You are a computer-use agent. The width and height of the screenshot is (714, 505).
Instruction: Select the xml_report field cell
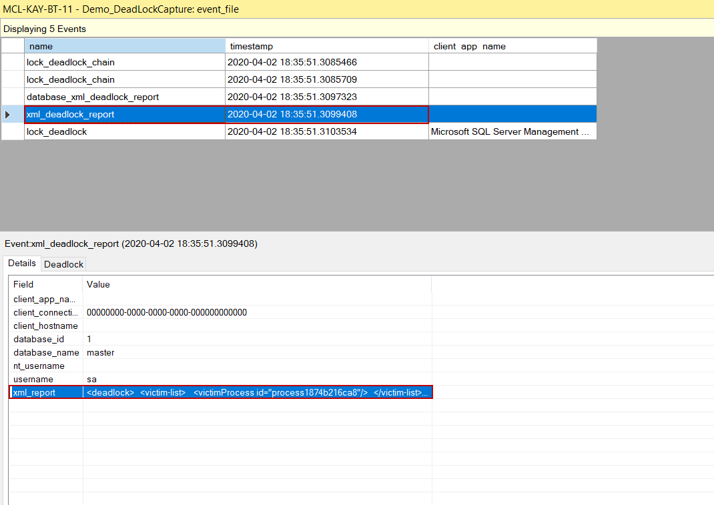point(46,392)
